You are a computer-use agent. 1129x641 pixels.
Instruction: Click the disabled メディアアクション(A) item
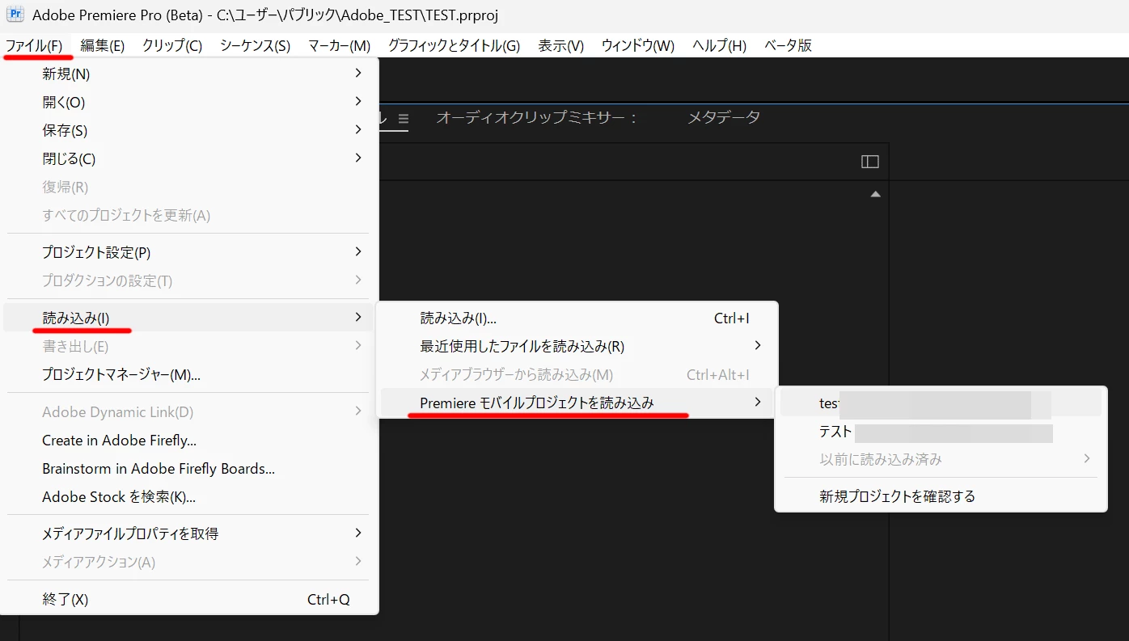189,562
